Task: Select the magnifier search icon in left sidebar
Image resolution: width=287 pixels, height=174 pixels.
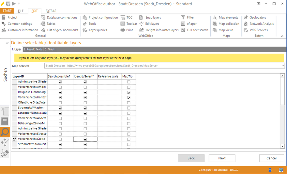Action: coord(5,132)
